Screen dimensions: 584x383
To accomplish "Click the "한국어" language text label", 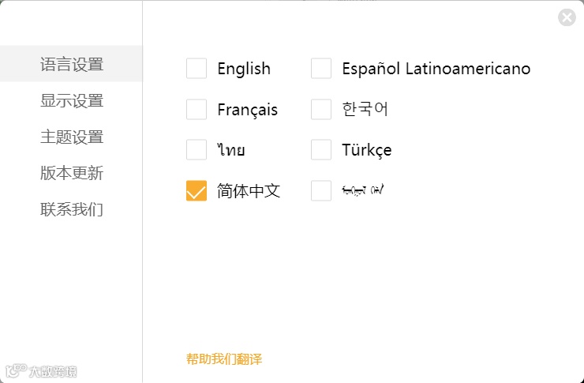I will tap(365, 109).
